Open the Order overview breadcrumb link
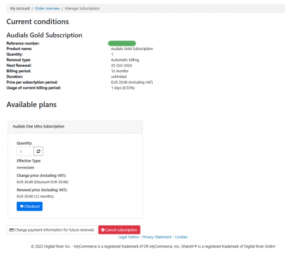Screen dimensions: 285x253 (x=47, y=8)
